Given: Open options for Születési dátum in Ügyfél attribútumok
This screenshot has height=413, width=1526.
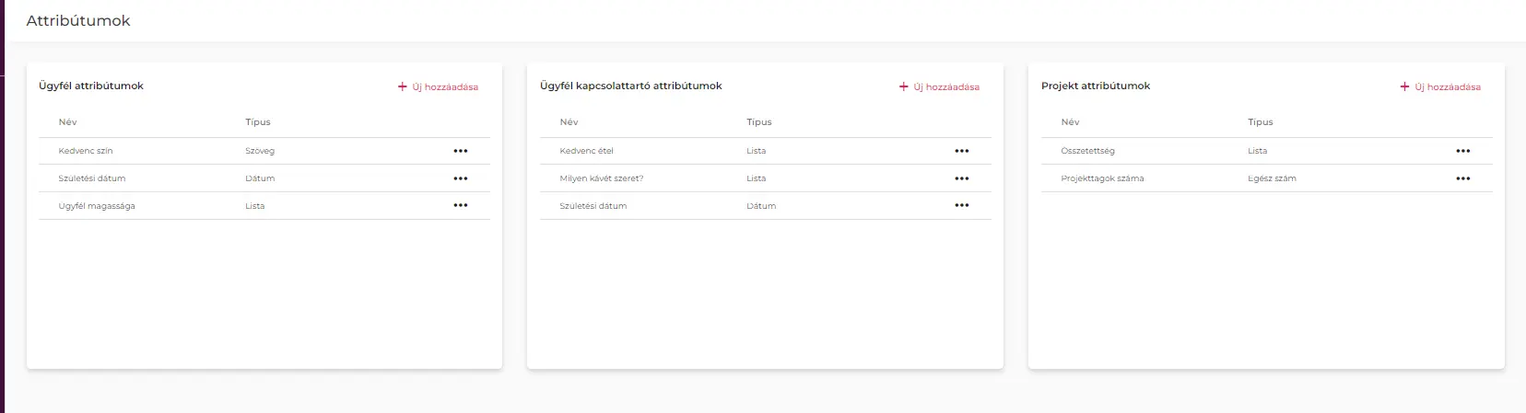Looking at the screenshot, I should pos(461,178).
